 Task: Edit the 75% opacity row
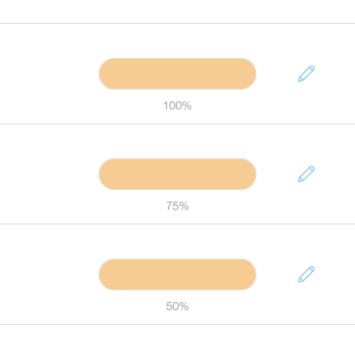coord(306,174)
